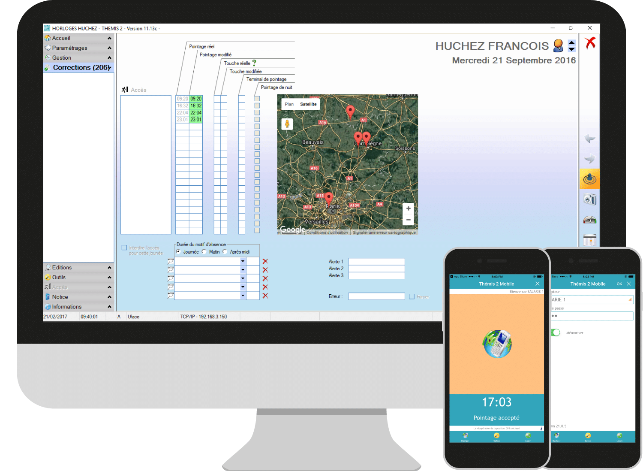This screenshot has width=643, height=471.
Task: Go to next day with right arrow
Action: 590,159
